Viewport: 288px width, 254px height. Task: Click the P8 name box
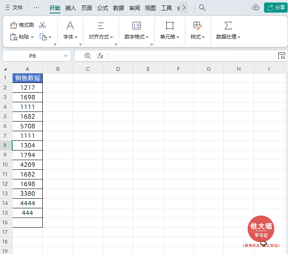pyautogui.click(x=33, y=56)
